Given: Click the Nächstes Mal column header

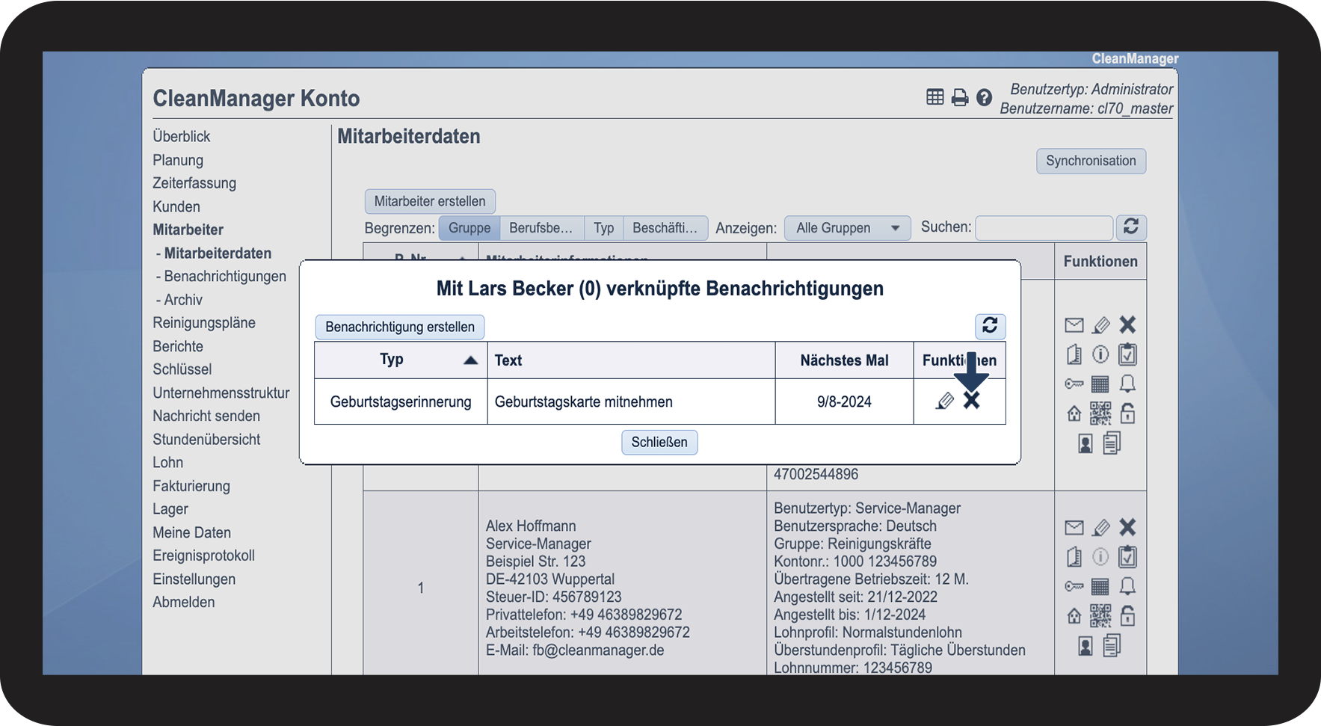Looking at the screenshot, I should click(845, 360).
